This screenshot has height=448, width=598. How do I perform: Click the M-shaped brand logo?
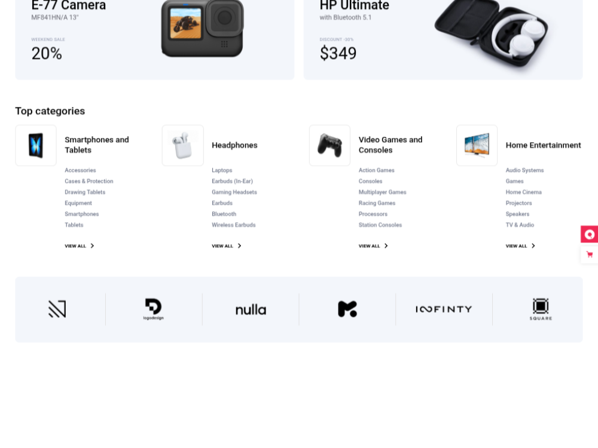(x=347, y=309)
